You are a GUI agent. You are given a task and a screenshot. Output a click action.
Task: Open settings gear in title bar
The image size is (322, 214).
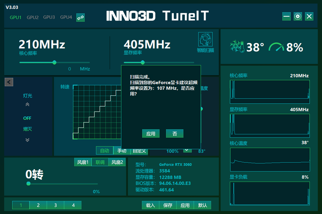(298, 16)
